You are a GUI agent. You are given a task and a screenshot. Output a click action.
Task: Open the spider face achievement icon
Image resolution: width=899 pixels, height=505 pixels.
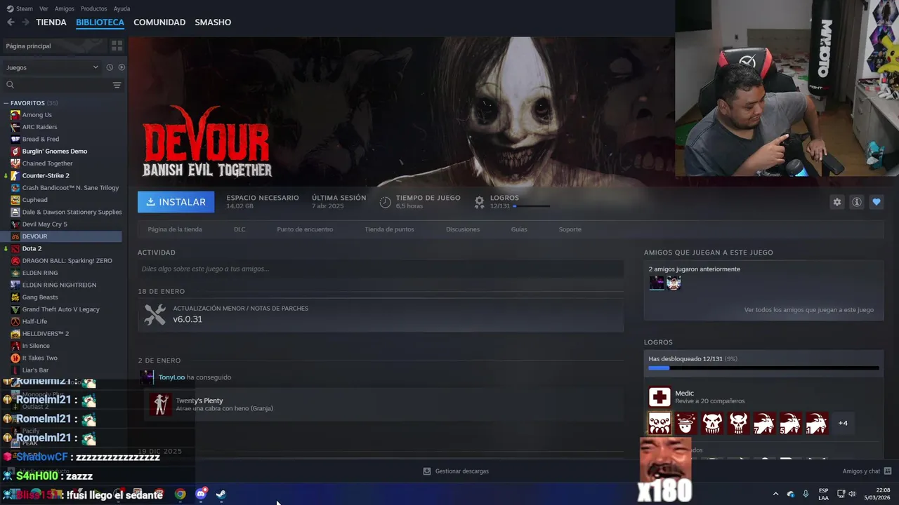click(x=660, y=423)
